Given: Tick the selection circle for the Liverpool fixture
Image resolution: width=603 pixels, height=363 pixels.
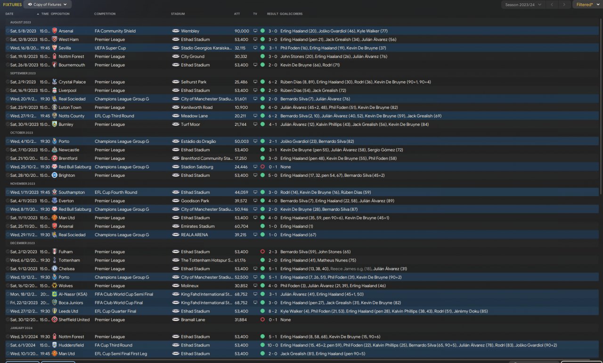Looking at the screenshot, I should (8, 91).
